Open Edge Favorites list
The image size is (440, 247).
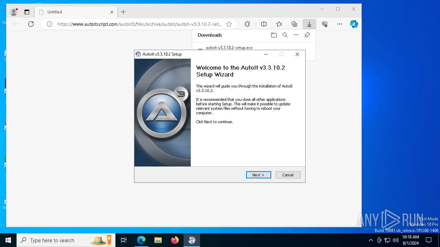point(279,24)
